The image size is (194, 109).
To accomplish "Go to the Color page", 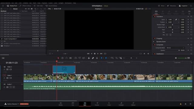I will pos(109,104).
